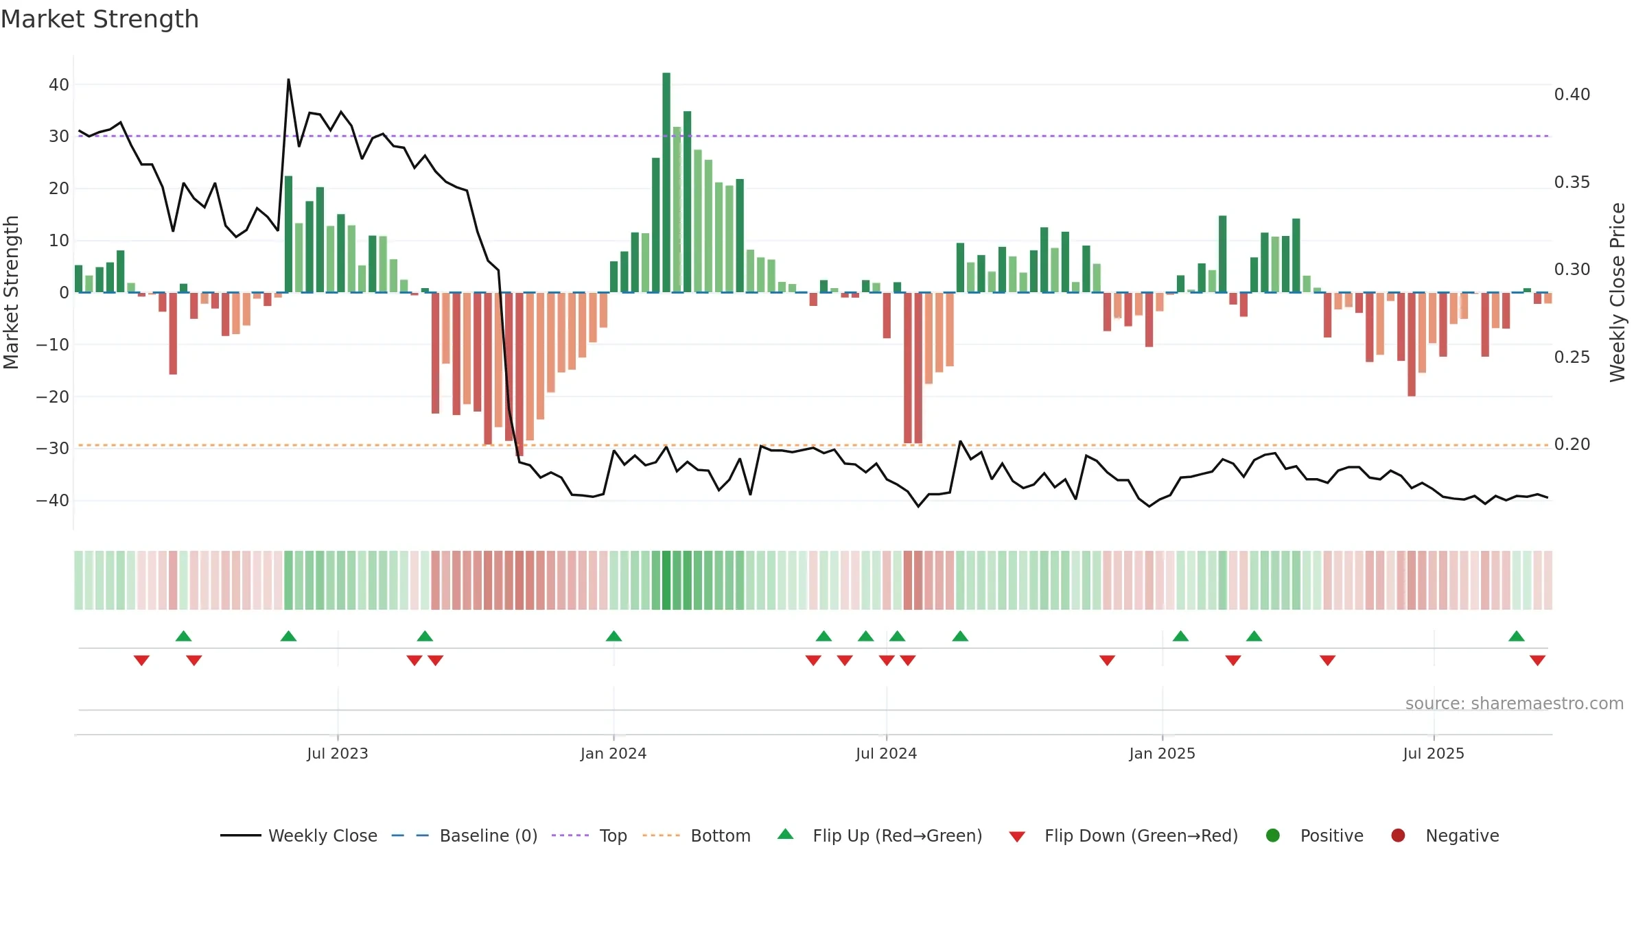Click the 40 strength axis label
Viewport: 1647px width, 926px height.
pos(59,85)
